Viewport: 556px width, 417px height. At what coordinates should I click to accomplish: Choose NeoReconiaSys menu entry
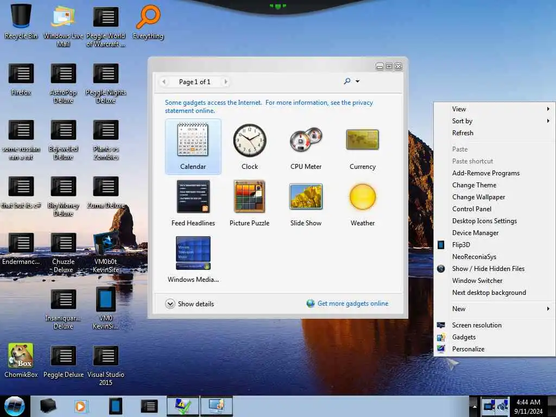point(494,257)
